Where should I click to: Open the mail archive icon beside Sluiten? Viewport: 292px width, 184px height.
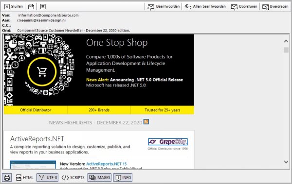[x=31, y=7]
